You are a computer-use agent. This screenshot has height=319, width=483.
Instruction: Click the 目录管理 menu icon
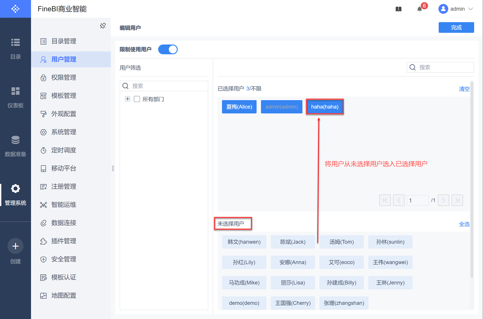(43, 41)
